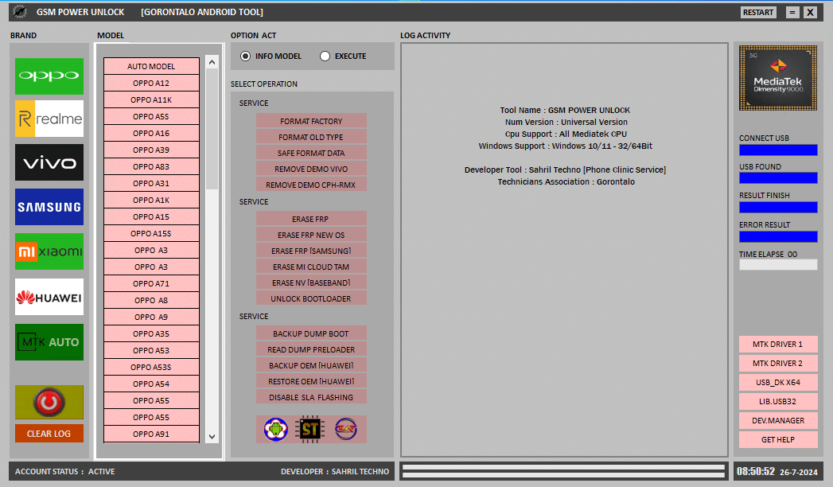Click DISABLE SLA FLASHING
The width and height of the screenshot is (833, 487).
point(311,397)
